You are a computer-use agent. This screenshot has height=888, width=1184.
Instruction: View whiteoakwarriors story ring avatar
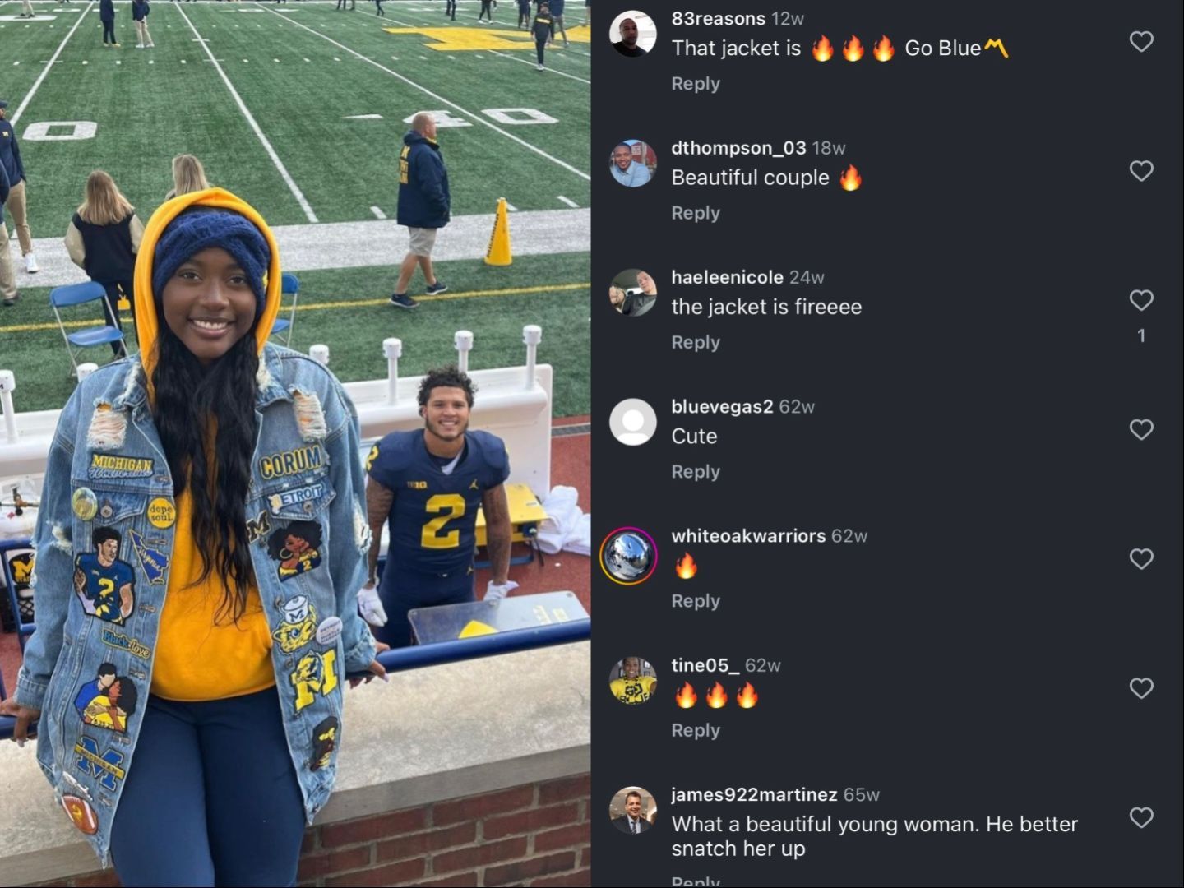coord(629,556)
